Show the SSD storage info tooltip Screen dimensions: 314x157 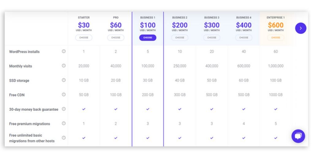(64, 80)
